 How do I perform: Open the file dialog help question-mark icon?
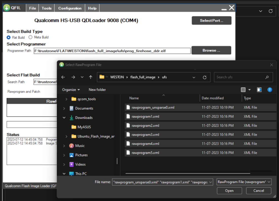coord(270,90)
